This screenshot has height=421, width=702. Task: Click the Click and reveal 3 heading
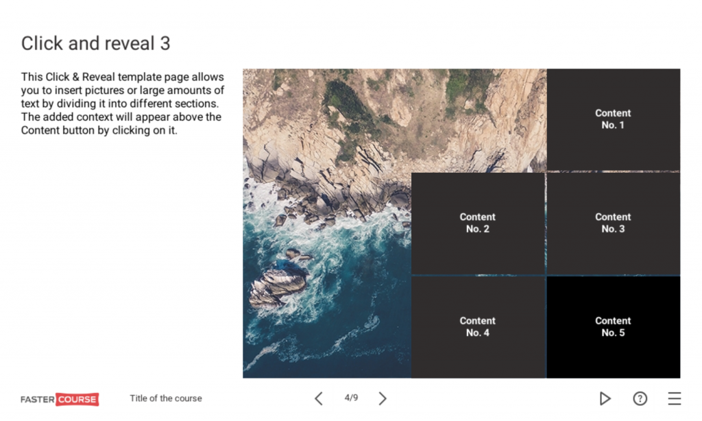(95, 43)
